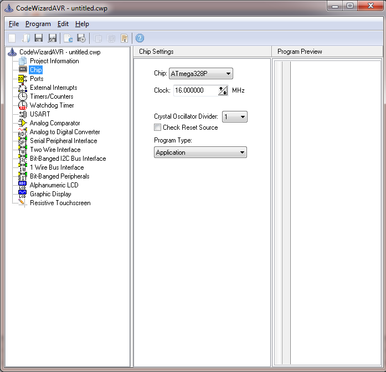Click the BIT peripherals icon
This screenshot has width=386, height=372.
pos(23,176)
